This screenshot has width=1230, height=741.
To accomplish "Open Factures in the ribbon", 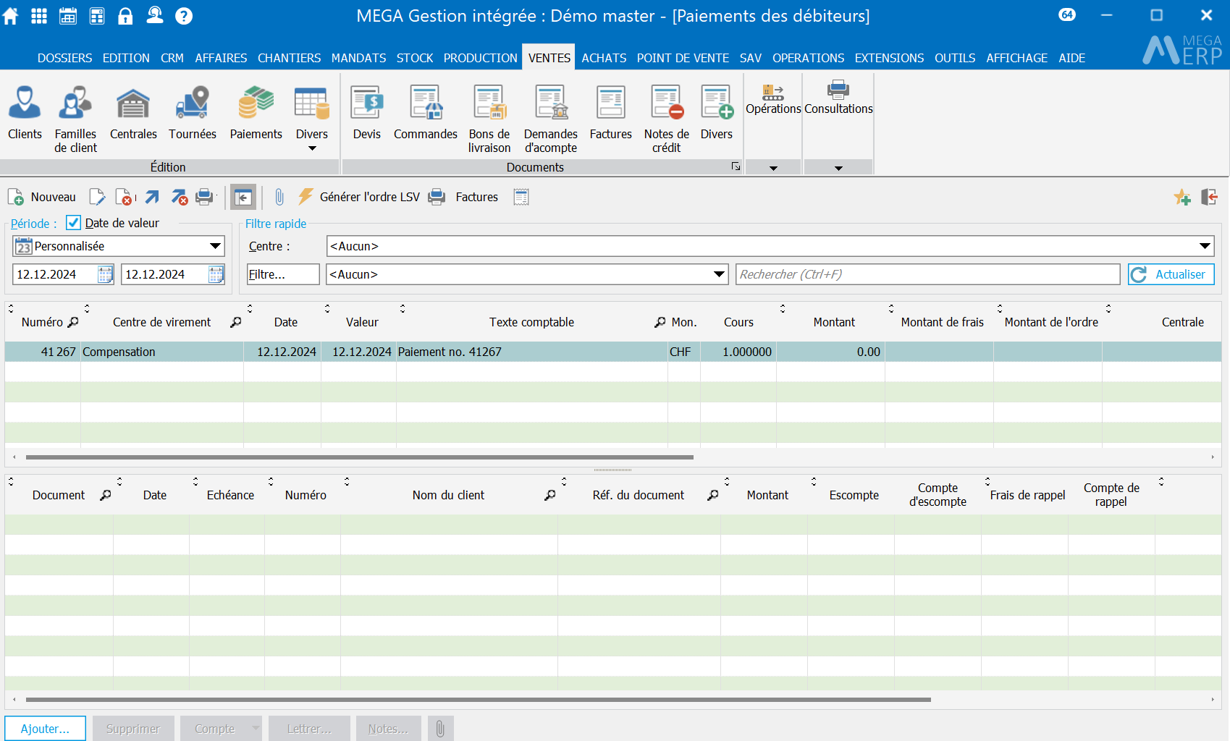I will (x=611, y=113).
